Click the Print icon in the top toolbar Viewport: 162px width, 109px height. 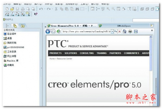(23, 9)
